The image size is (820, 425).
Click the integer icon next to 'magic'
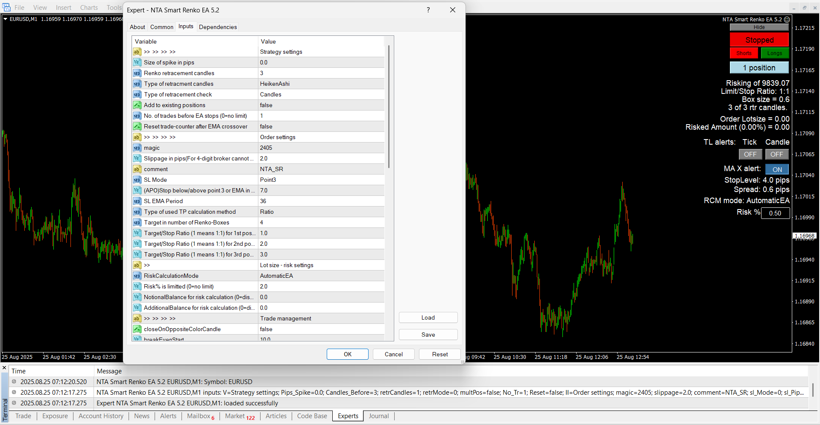coord(137,148)
